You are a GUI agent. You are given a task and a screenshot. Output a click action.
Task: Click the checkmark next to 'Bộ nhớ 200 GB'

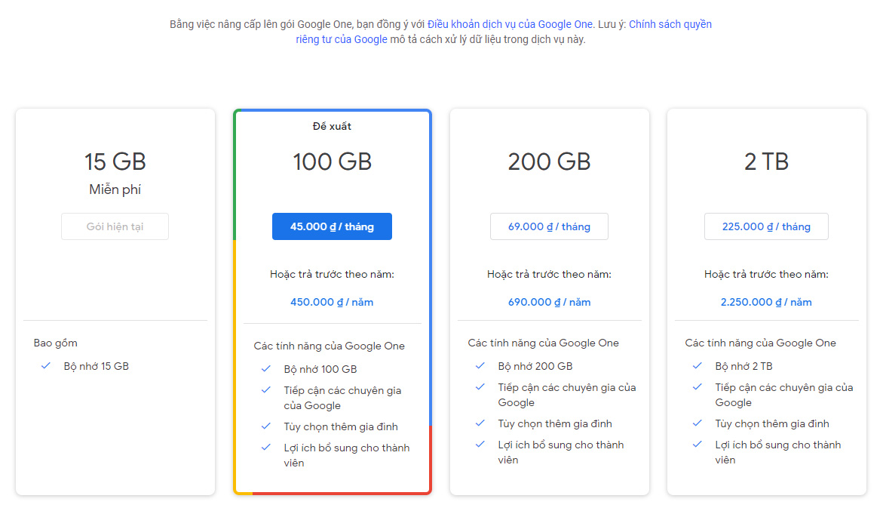pos(480,366)
